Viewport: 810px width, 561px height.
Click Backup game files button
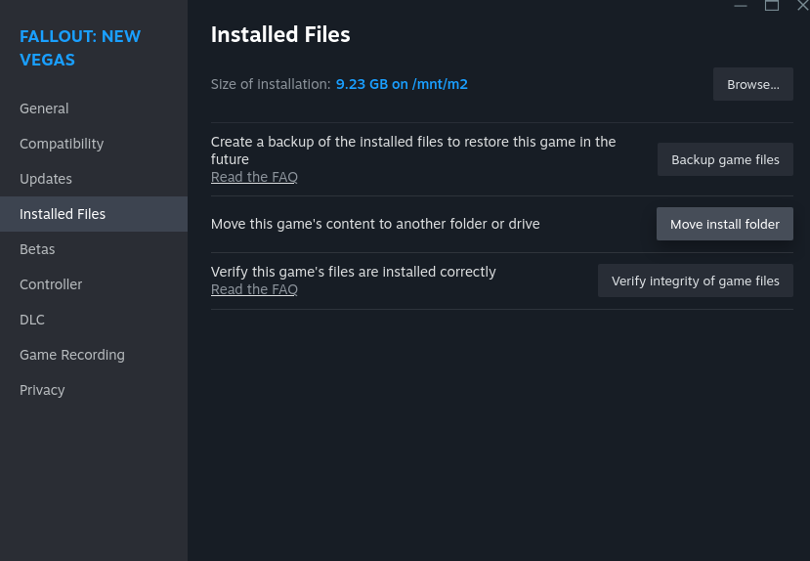(725, 159)
